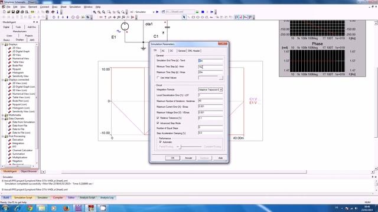Click Annuler button in dialog
The height and width of the screenshot is (212, 378).
click(x=188, y=158)
